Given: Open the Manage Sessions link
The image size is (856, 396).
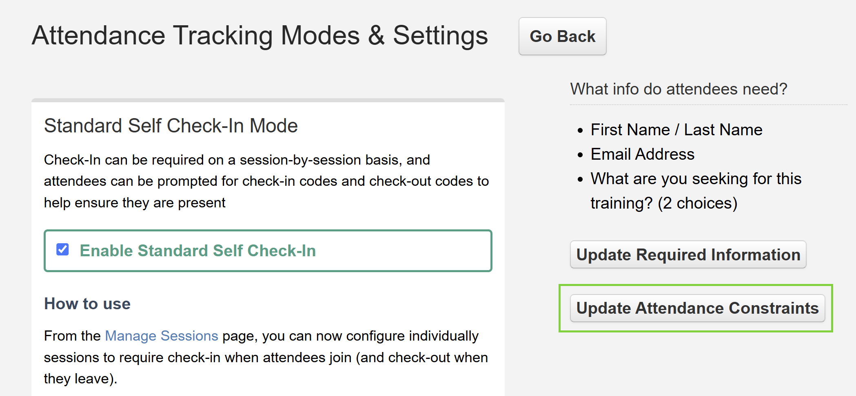Looking at the screenshot, I should [162, 336].
